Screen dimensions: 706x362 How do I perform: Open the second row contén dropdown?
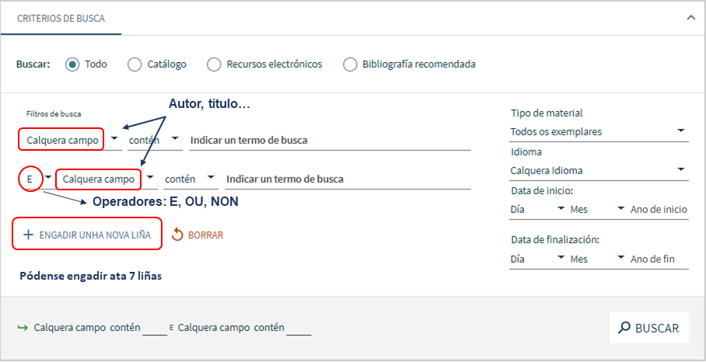click(x=190, y=179)
